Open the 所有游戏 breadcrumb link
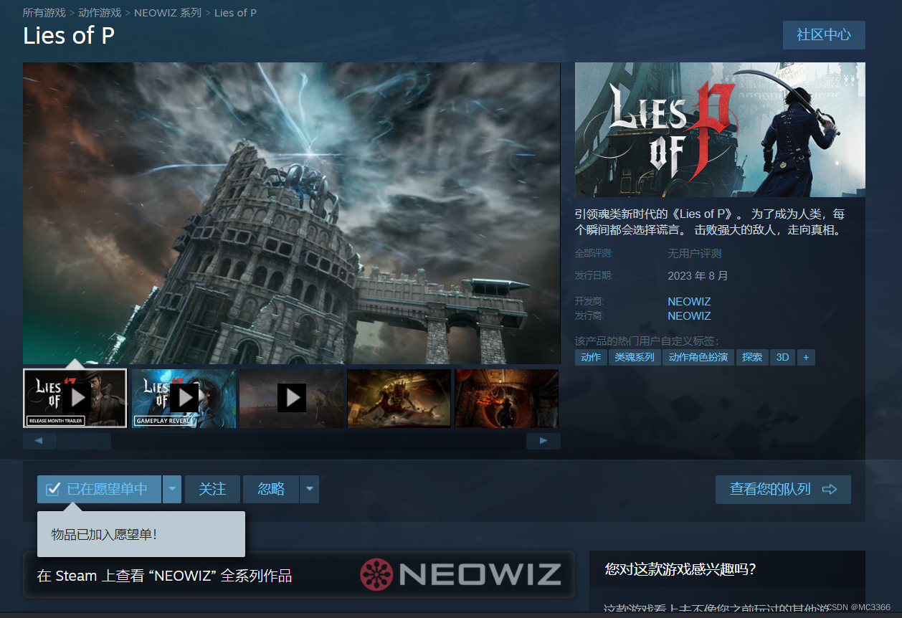Screen dimensions: 902x618 click(x=44, y=13)
